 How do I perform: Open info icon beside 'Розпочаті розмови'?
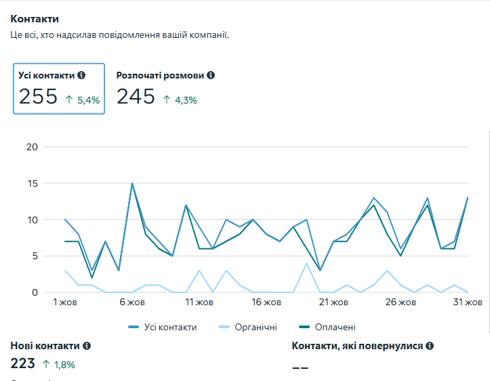point(211,75)
